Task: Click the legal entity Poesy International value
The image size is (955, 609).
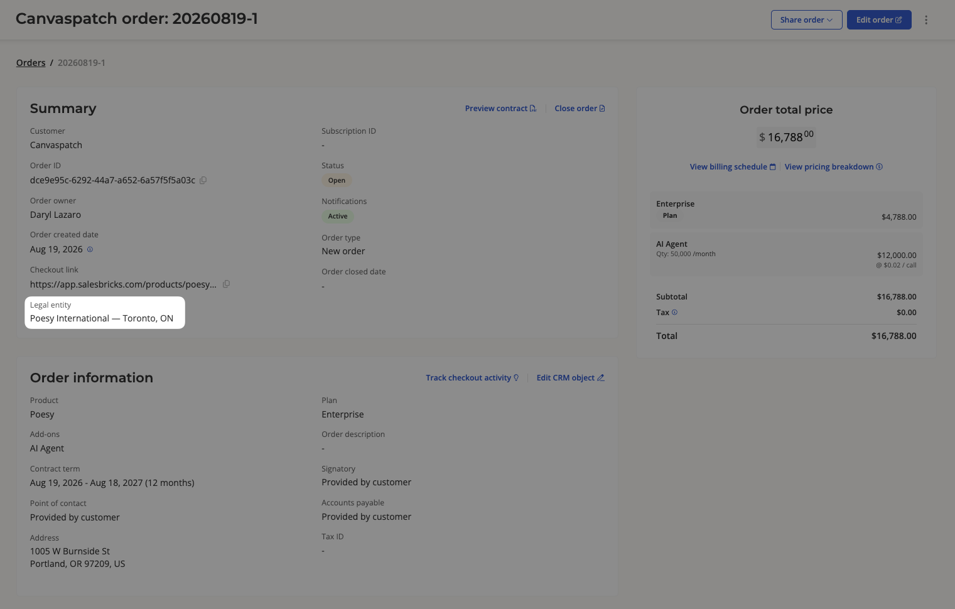Action: click(x=102, y=318)
